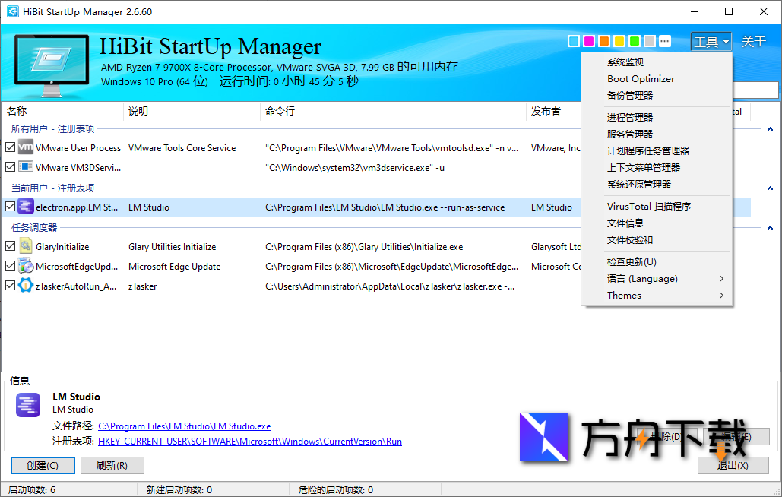Click the VMware VM3DService icon

click(x=27, y=167)
